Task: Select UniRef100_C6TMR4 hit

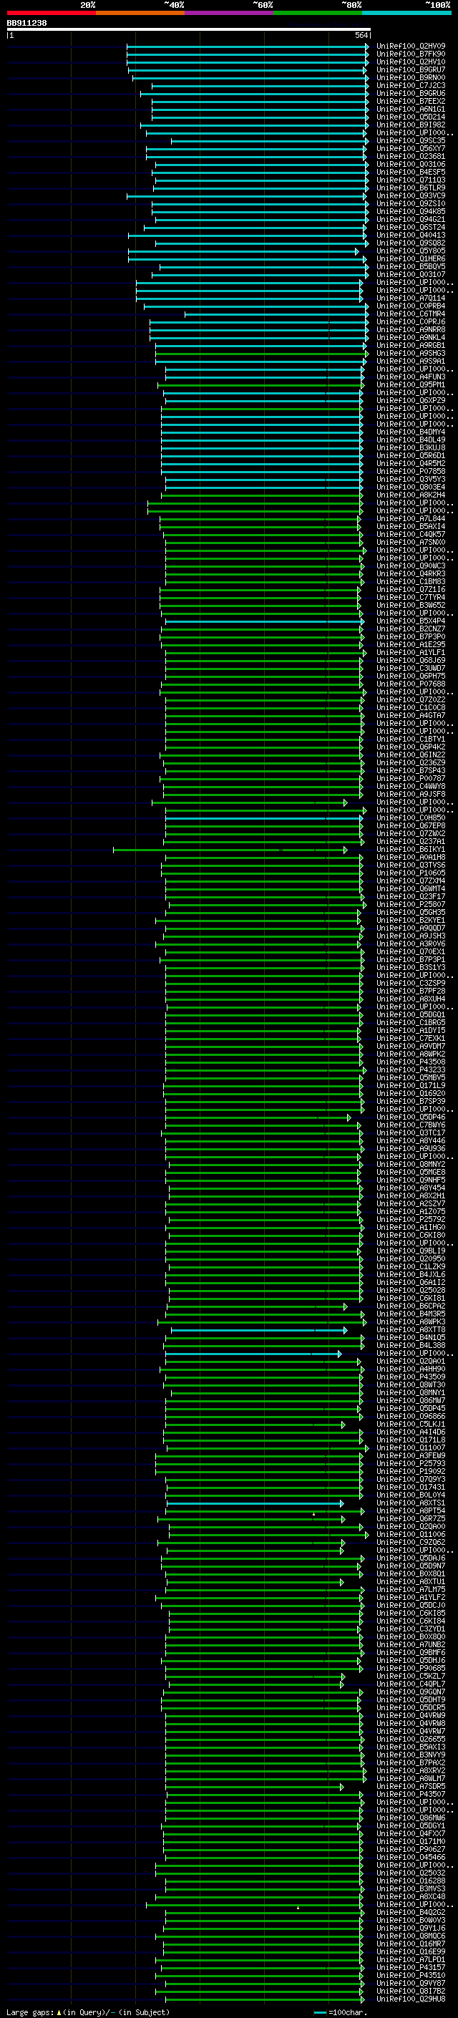Action: click(x=410, y=314)
